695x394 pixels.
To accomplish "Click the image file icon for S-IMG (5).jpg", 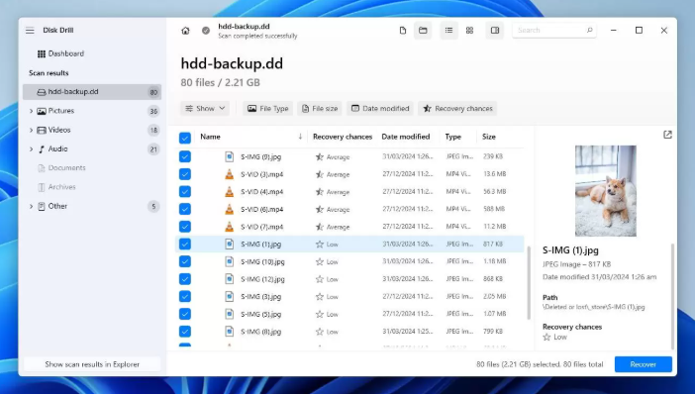I will tap(229, 314).
